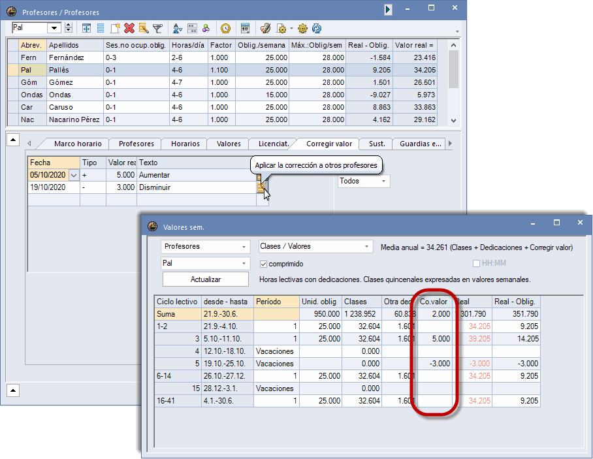Open the Profesores dropdown in Valores sem.

click(205, 247)
